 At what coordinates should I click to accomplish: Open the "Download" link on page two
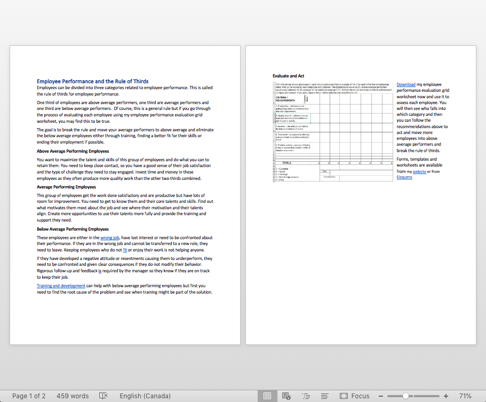(406, 84)
